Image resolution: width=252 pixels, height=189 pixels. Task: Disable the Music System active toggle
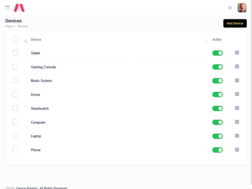pos(217,81)
